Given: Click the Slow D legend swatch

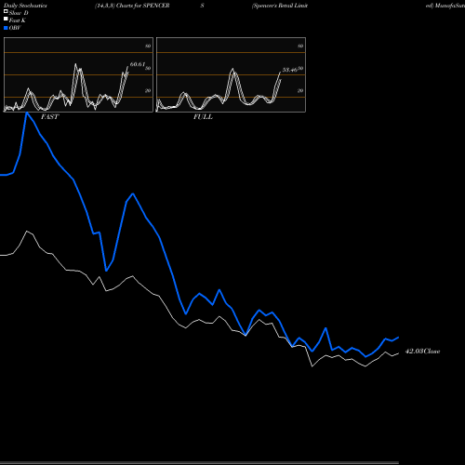Looking at the screenshot, I should point(6,11).
